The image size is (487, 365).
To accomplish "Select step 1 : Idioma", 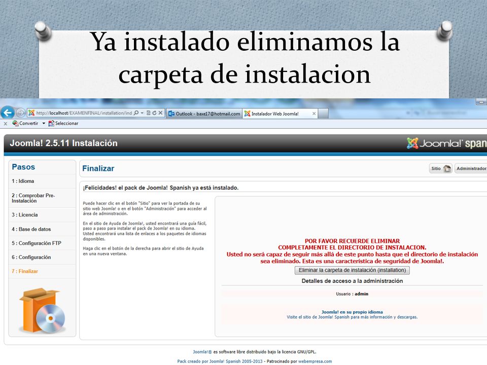I will coord(42,181).
